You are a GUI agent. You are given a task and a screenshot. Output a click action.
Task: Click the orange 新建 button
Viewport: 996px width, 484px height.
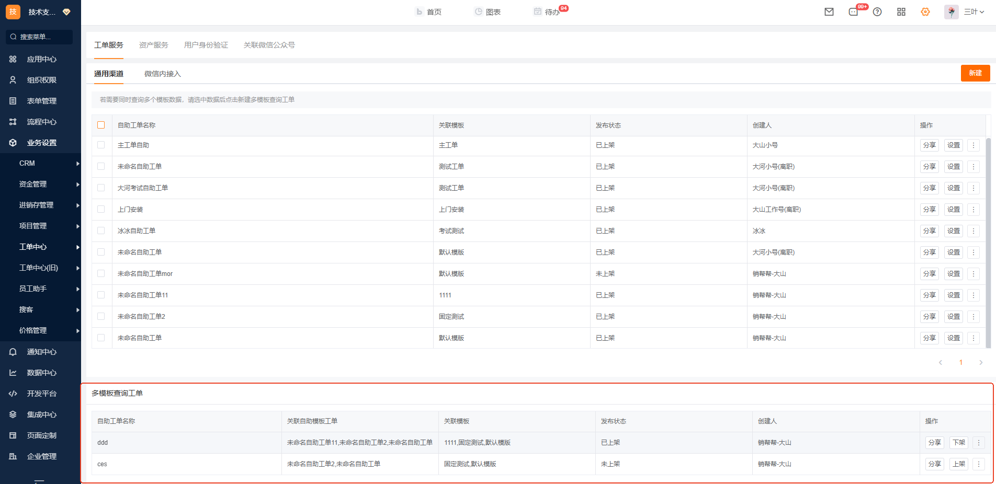tap(975, 73)
